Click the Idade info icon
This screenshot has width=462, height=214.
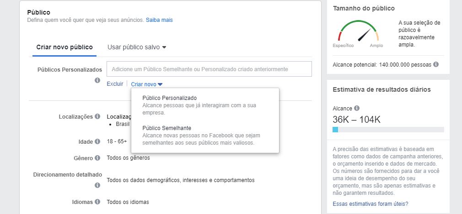[x=97, y=142]
